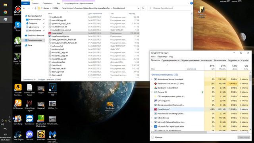Open the Поделиться ribbon tab in Explorer

[48, 3]
